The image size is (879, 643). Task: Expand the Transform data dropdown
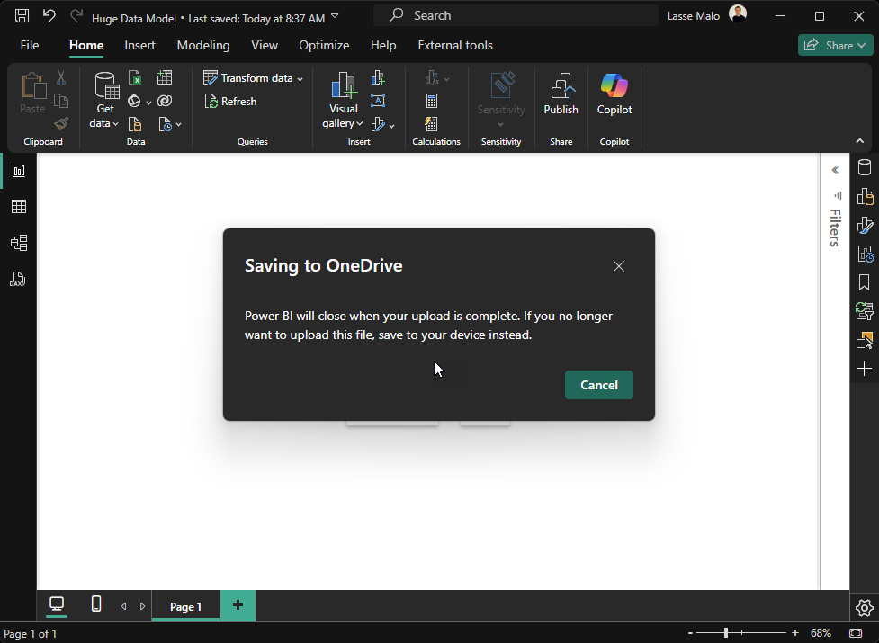click(300, 79)
